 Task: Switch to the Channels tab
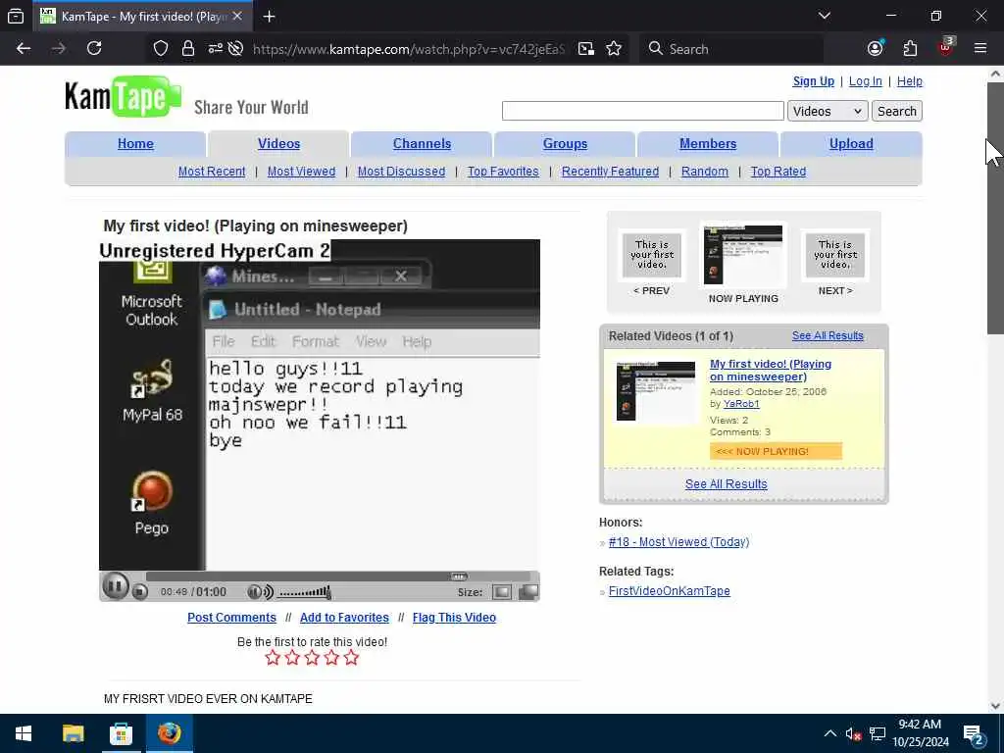point(422,143)
